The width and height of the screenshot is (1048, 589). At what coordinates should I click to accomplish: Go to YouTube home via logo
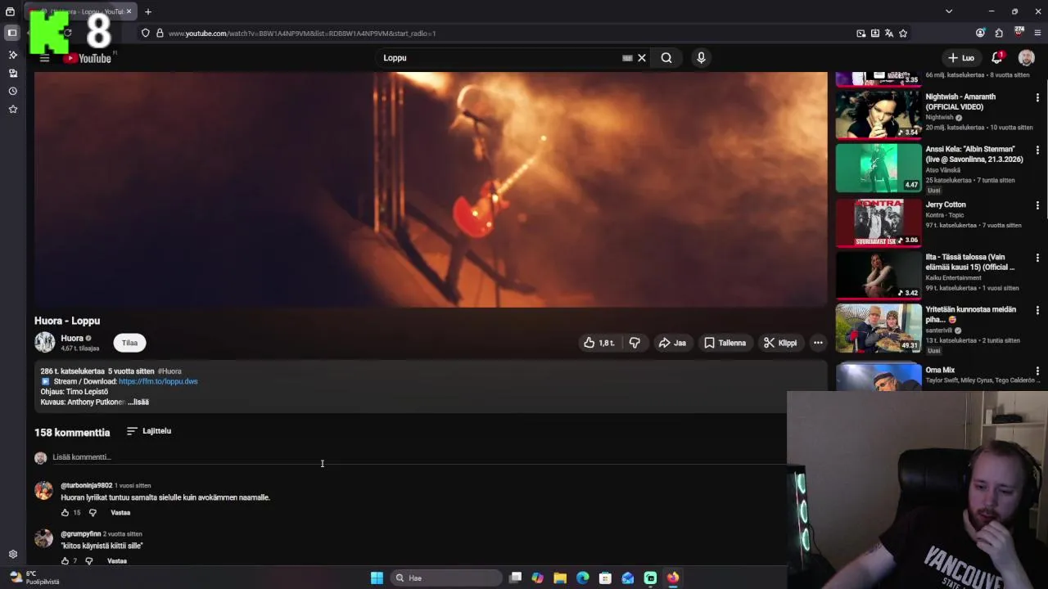click(x=88, y=58)
